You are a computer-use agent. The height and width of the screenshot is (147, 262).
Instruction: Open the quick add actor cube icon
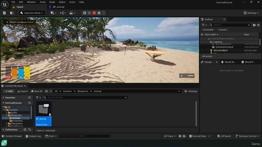(54, 13)
